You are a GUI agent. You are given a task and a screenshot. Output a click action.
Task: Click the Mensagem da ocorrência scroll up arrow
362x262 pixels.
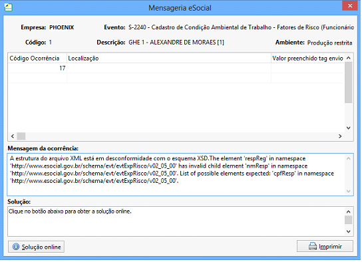349,158
